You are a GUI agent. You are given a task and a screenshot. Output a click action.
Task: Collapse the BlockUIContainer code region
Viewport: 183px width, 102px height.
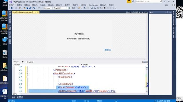click(27, 73)
